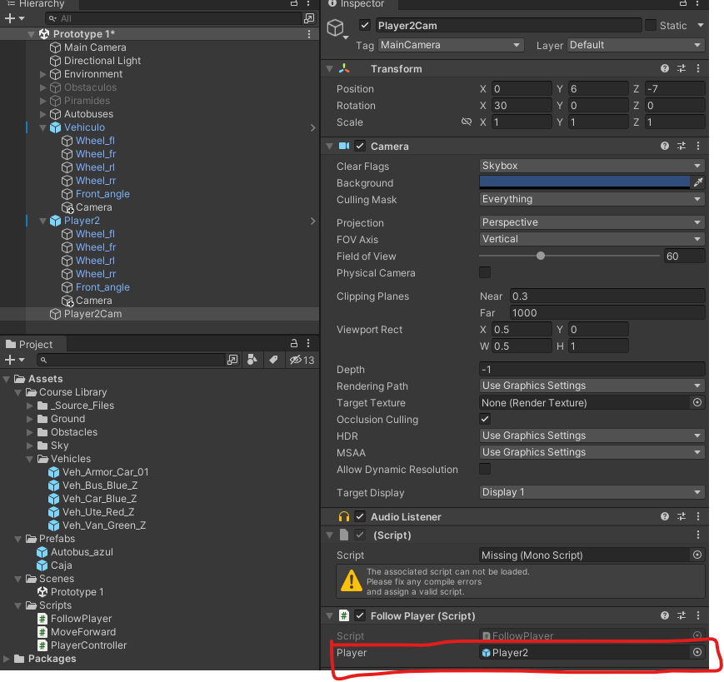Image resolution: width=724 pixels, height=682 pixels.
Task: Pick background color with eyedropper
Action: 697,182
